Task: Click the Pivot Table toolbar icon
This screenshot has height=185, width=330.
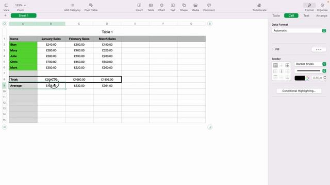Action: point(91,5)
